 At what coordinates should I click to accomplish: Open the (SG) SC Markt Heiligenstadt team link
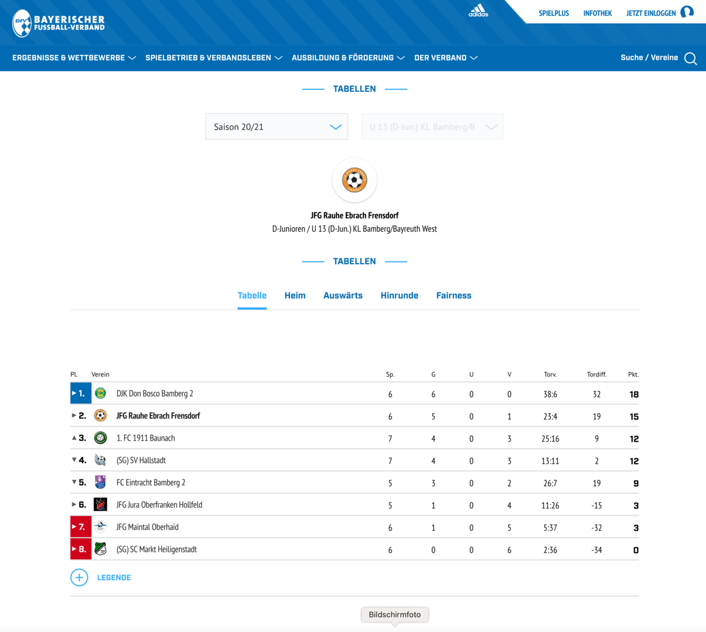[x=156, y=550]
